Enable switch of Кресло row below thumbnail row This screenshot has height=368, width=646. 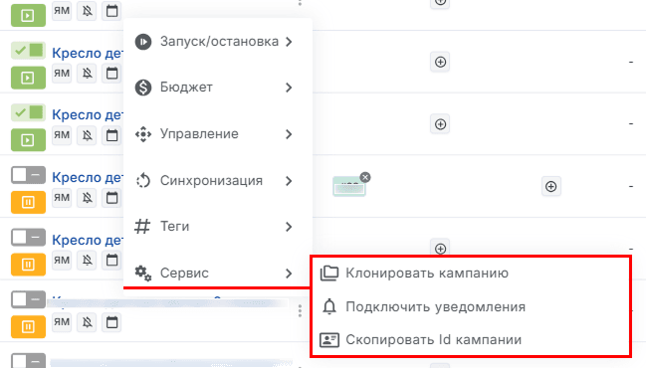pos(28,237)
